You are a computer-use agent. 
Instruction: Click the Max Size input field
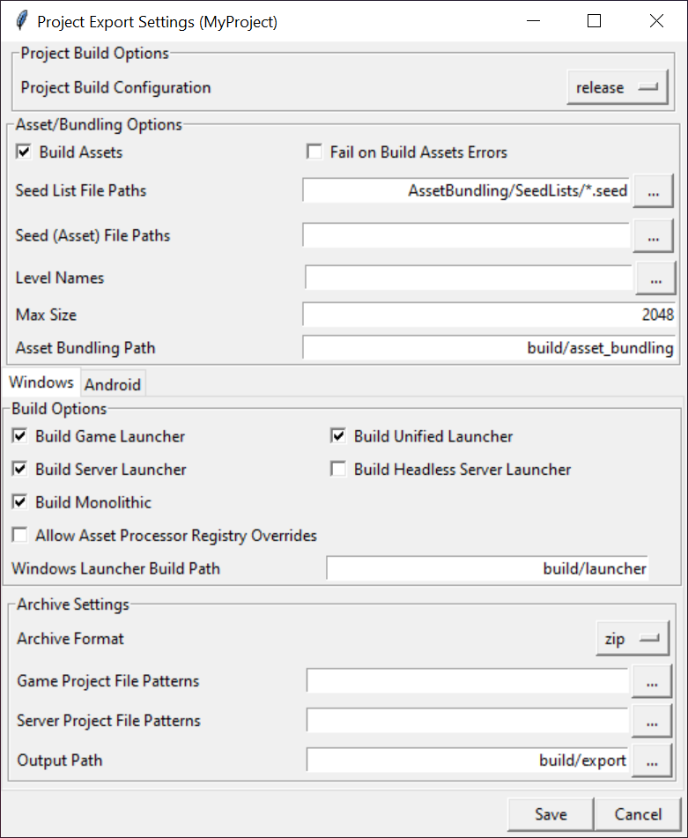tap(488, 315)
